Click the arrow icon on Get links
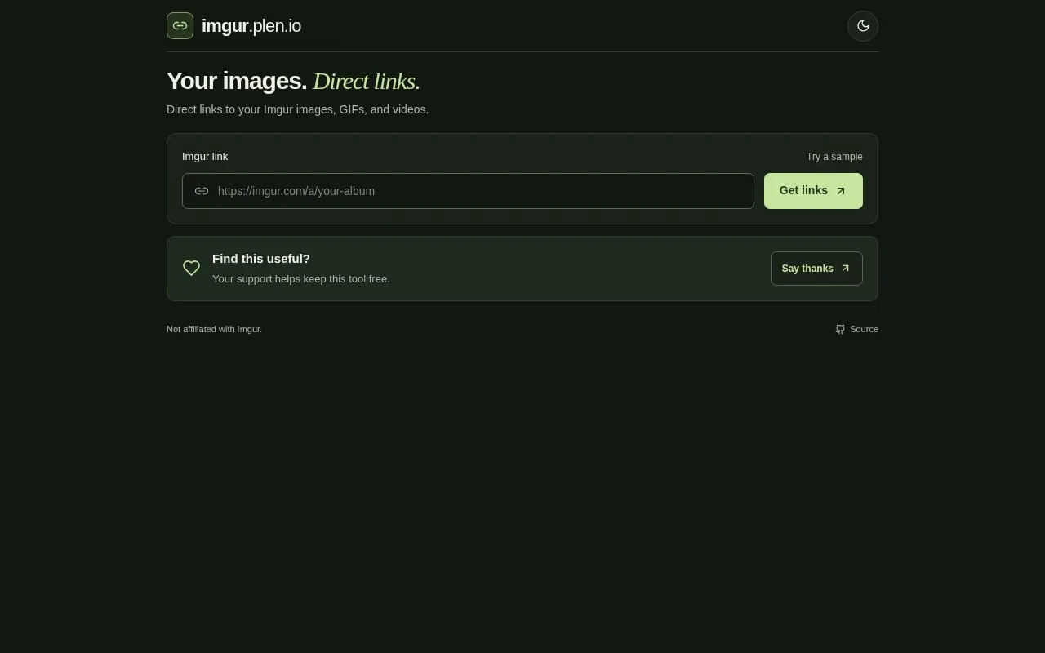 click(841, 191)
